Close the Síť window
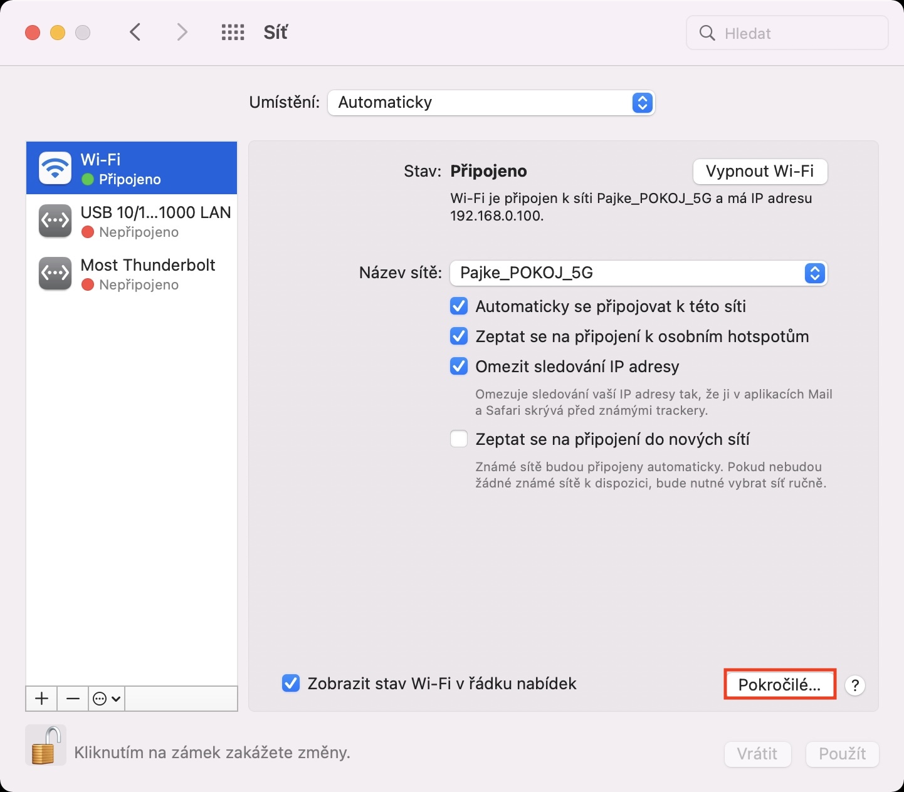The height and width of the screenshot is (792, 904). 33,33
